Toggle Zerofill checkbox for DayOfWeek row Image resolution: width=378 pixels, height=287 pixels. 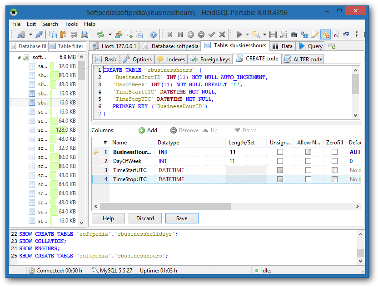334,161
